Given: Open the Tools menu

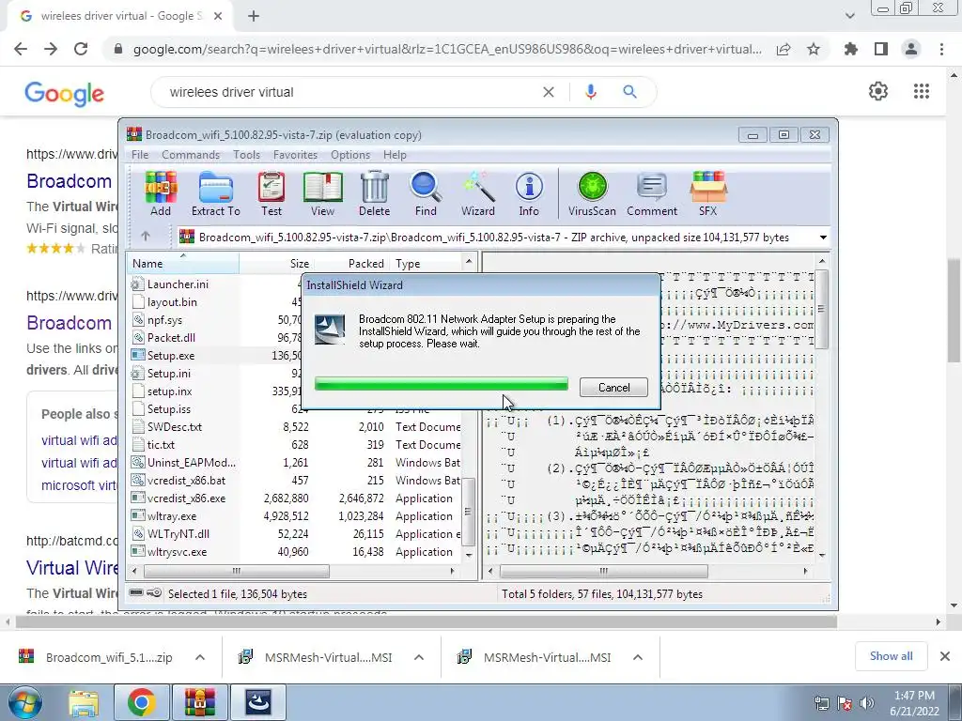Looking at the screenshot, I should pyautogui.click(x=247, y=155).
